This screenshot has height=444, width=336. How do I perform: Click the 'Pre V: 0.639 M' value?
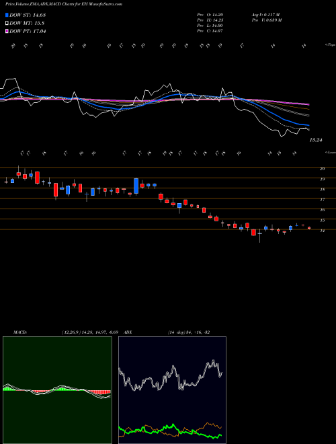pyautogui.click(x=266, y=20)
